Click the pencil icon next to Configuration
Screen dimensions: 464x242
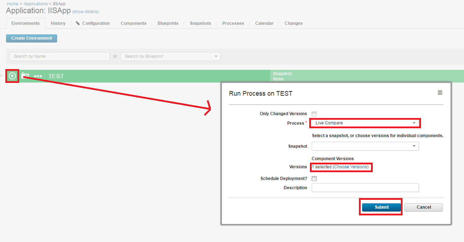point(78,23)
